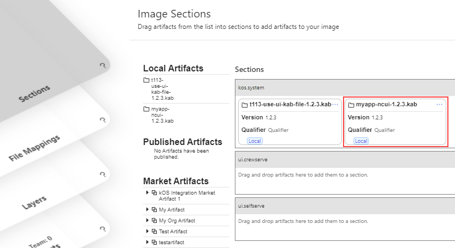Open the File Mappings sidebar card

pyautogui.click(x=34, y=148)
